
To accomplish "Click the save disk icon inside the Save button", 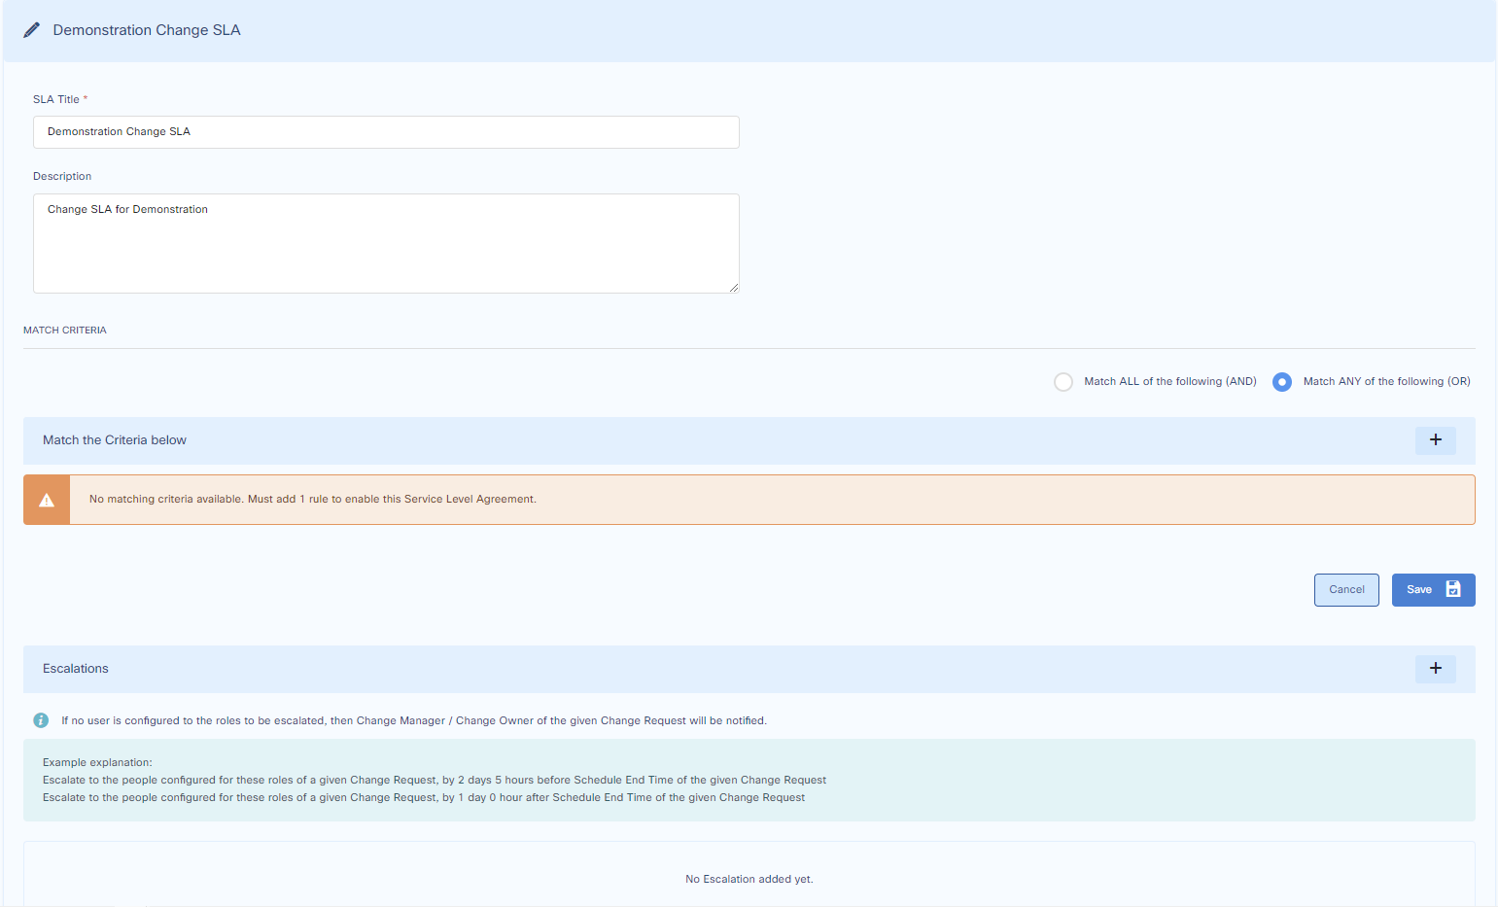I will point(1452,589).
